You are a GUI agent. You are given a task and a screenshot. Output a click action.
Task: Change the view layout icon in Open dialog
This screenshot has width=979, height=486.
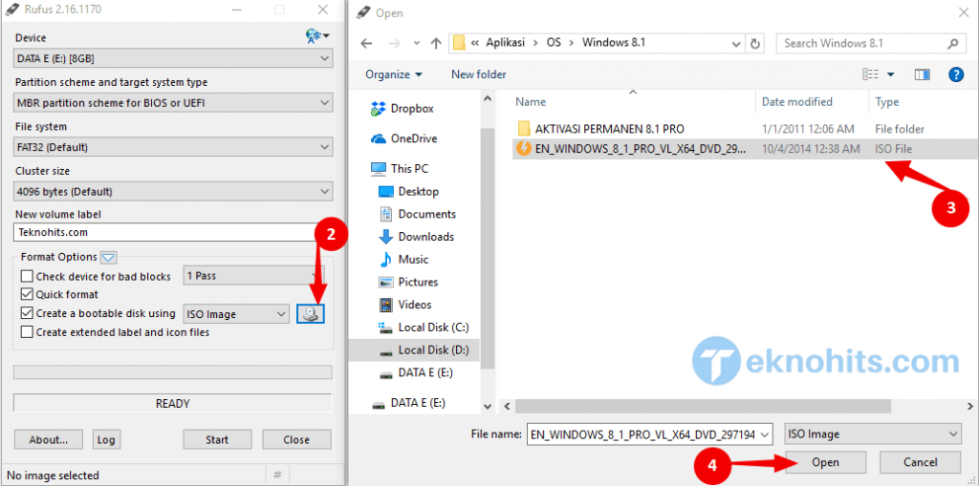[871, 74]
